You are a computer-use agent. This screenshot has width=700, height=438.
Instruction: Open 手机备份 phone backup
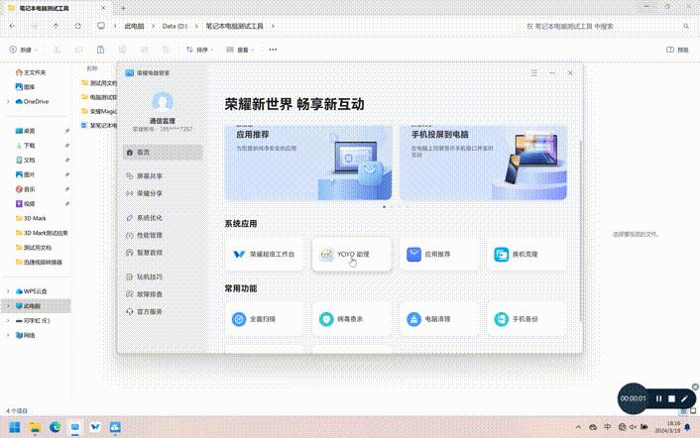pyautogui.click(x=526, y=319)
